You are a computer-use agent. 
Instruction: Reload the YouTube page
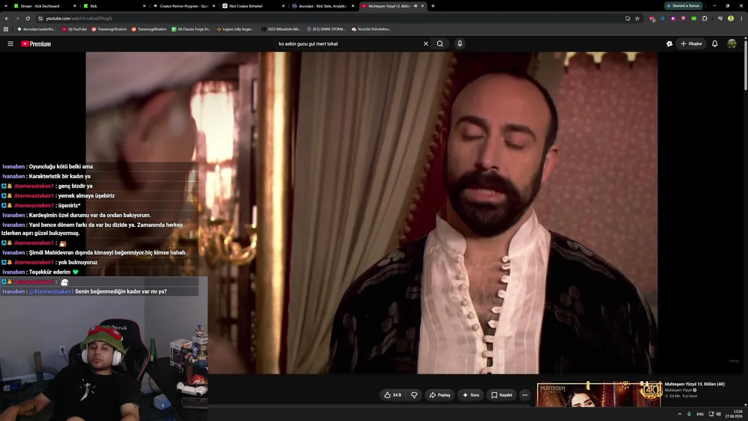click(27, 18)
